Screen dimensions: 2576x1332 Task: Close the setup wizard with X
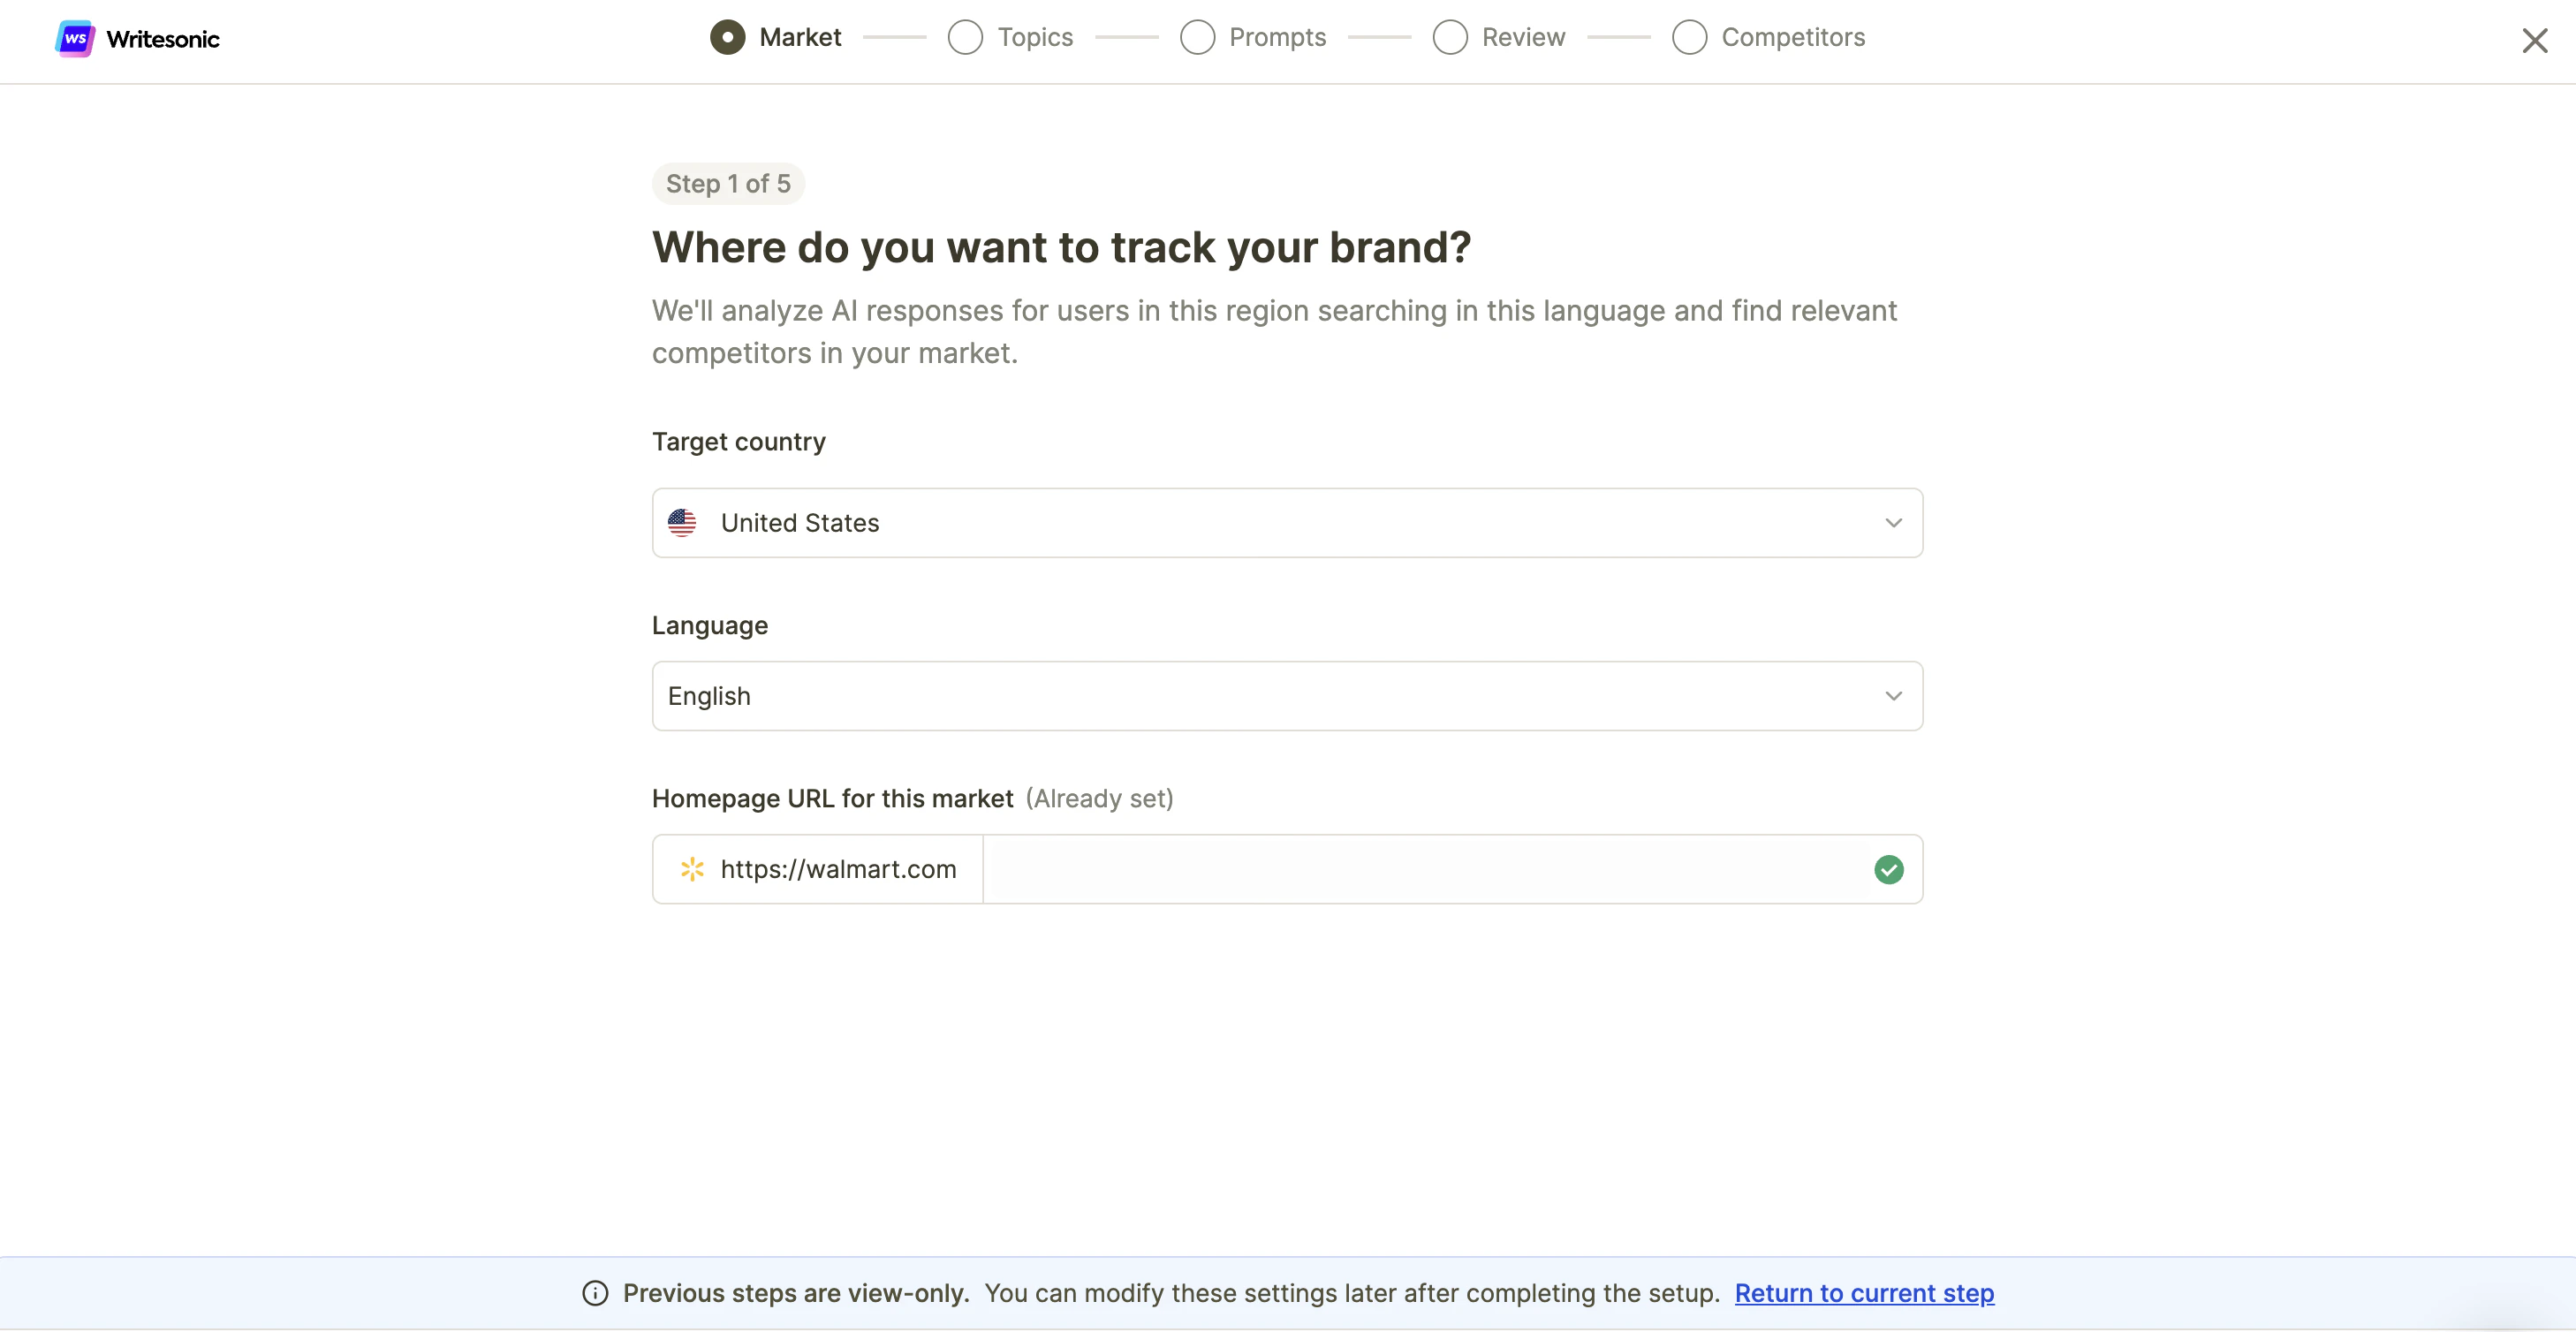2534,41
